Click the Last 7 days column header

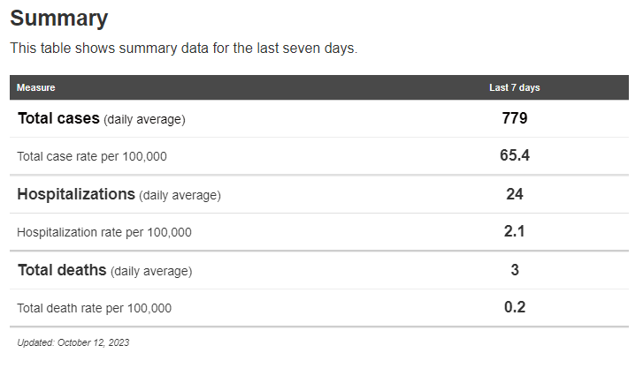coord(515,88)
